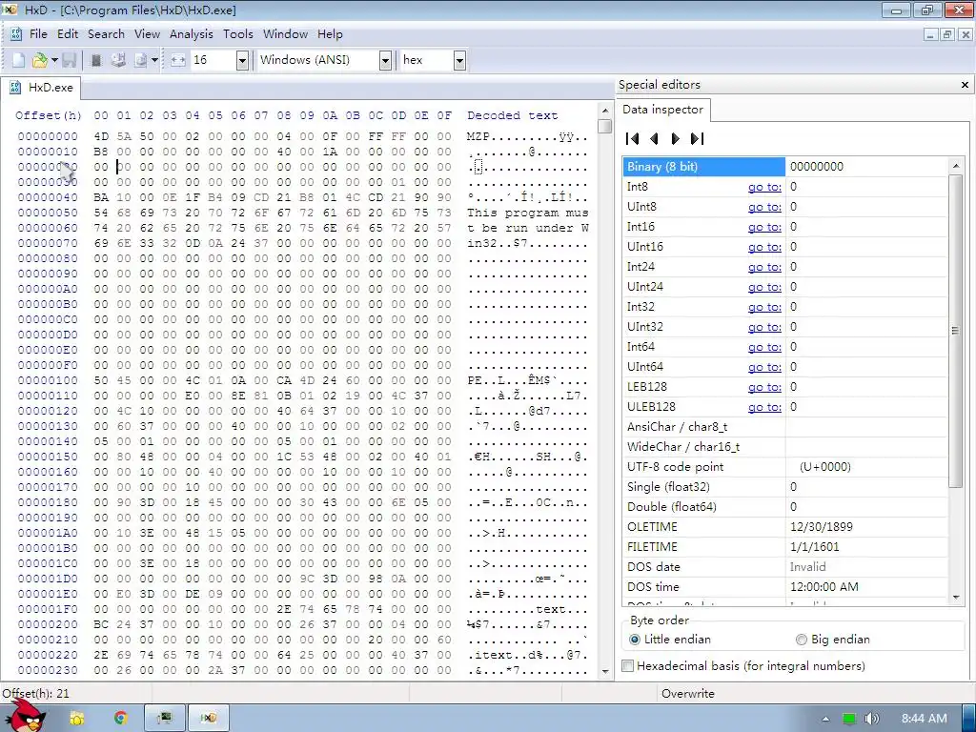This screenshot has width=976, height=732.
Task: Go to next byte in Data inspector
Action: tap(676, 138)
